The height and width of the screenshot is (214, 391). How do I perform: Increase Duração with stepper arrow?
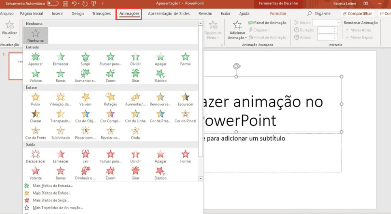(x=334, y=29)
